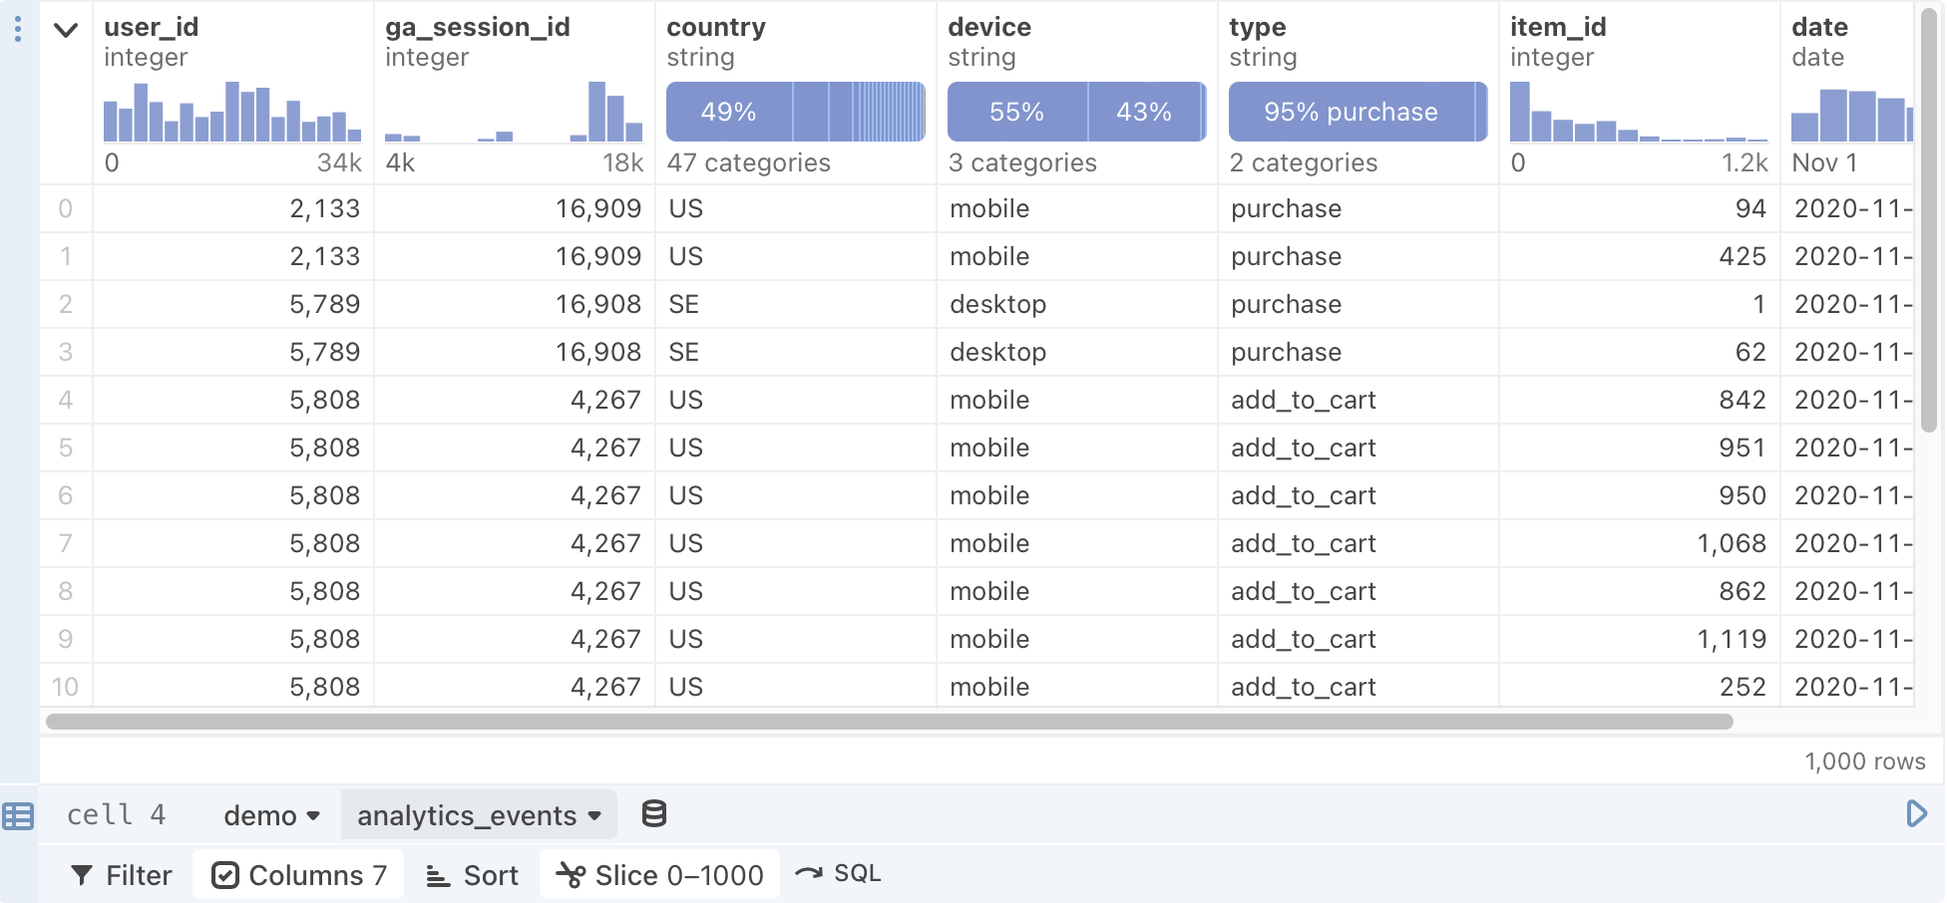
Task: Click the table cell icon beside cell 4
Action: click(18, 816)
